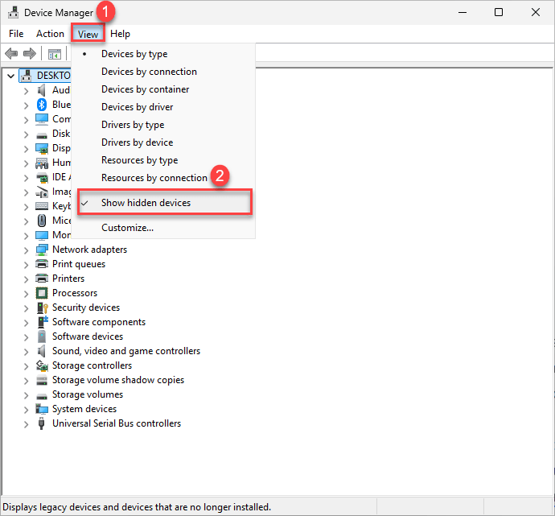
Task: Click the Security devices icon
Action: pyautogui.click(x=43, y=308)
